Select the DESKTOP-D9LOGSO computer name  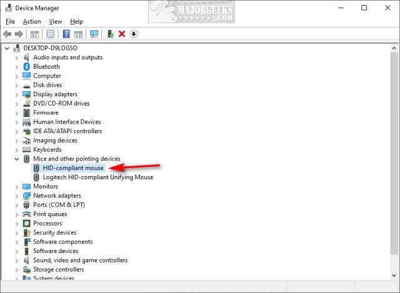(x=50, y=48)
